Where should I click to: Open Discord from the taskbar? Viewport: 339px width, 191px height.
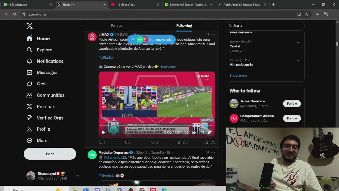[x=97, y=189]
